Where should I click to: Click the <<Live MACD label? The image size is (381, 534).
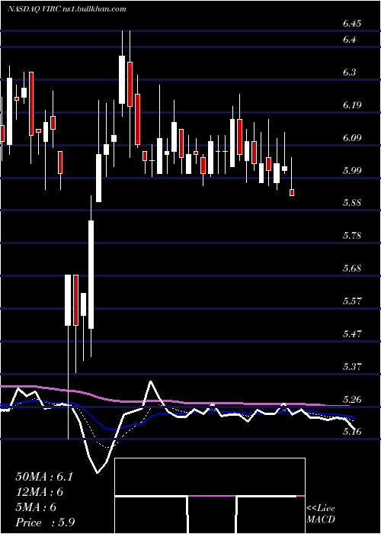click(x=321, y=514)
